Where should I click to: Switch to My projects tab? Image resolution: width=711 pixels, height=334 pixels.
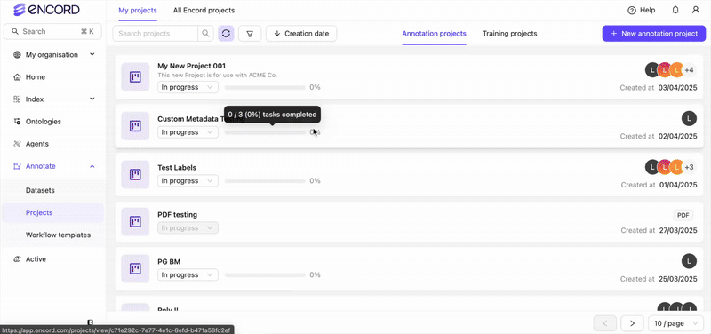coord(138,10)
